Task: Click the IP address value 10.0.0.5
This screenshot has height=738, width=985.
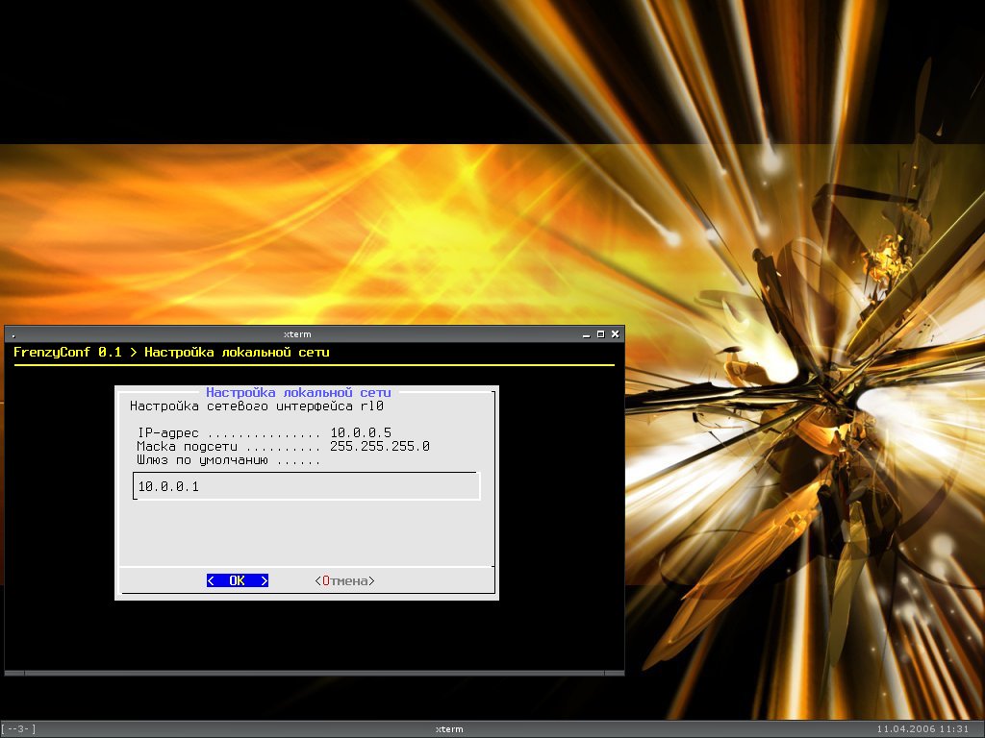Action: coord(361,432)
